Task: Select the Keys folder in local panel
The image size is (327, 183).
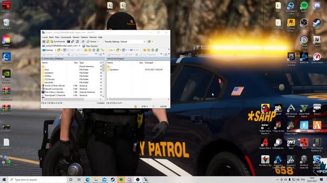Action: (72, 70)
